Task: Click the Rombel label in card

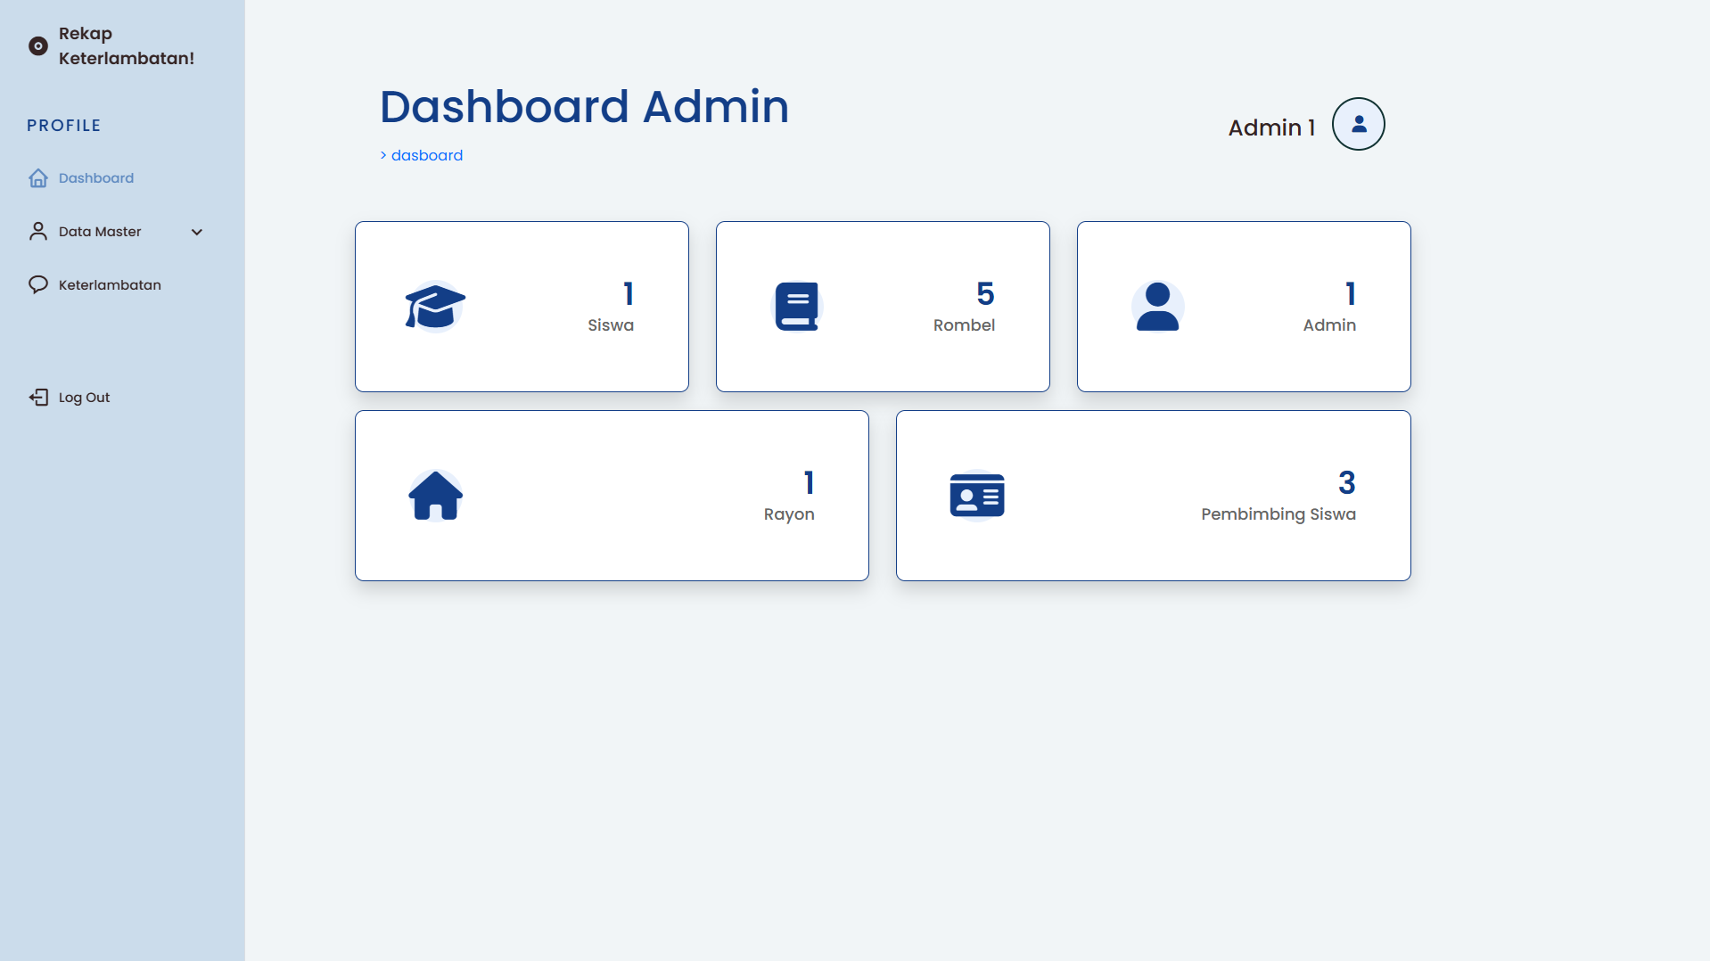Action: (964, 325)
